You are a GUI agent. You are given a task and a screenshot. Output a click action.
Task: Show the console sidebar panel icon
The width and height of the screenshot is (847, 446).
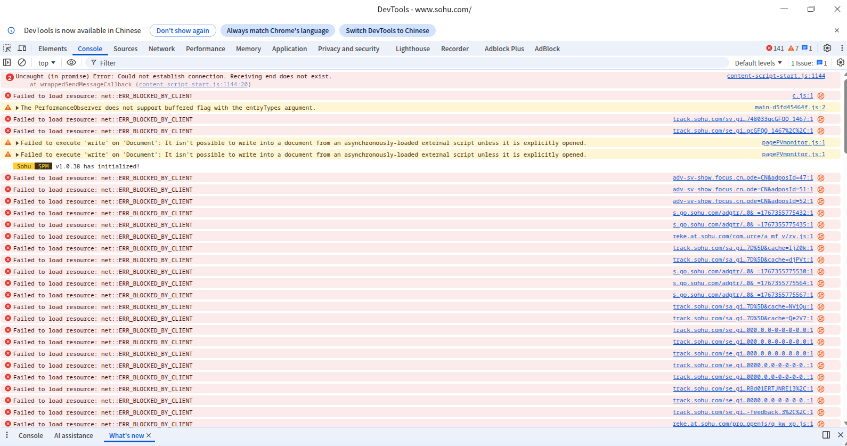[x=7, y=63]
